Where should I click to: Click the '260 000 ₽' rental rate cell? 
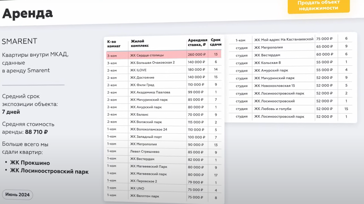[x=197, y=55]
